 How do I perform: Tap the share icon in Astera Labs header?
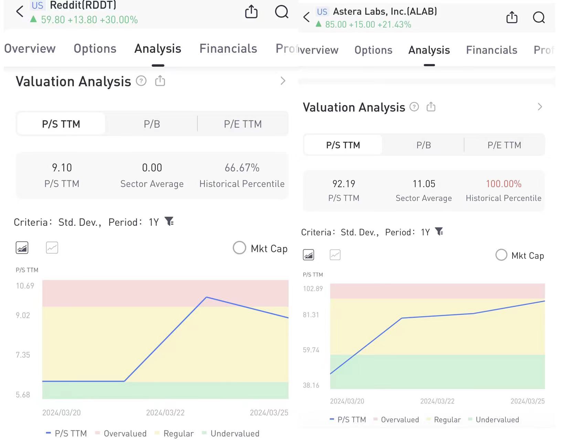coord(512,17)
